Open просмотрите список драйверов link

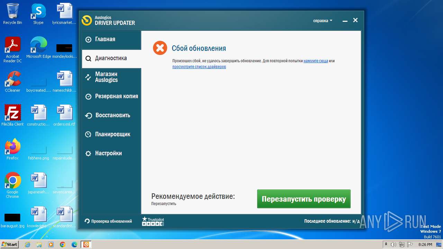point(199,67)
